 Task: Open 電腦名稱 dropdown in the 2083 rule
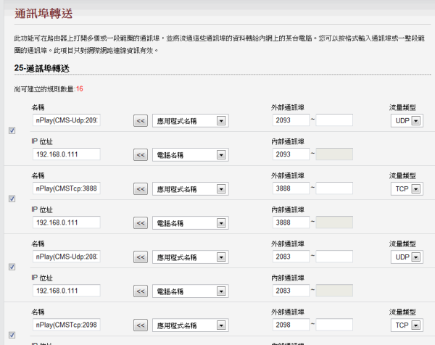[190, 291]
